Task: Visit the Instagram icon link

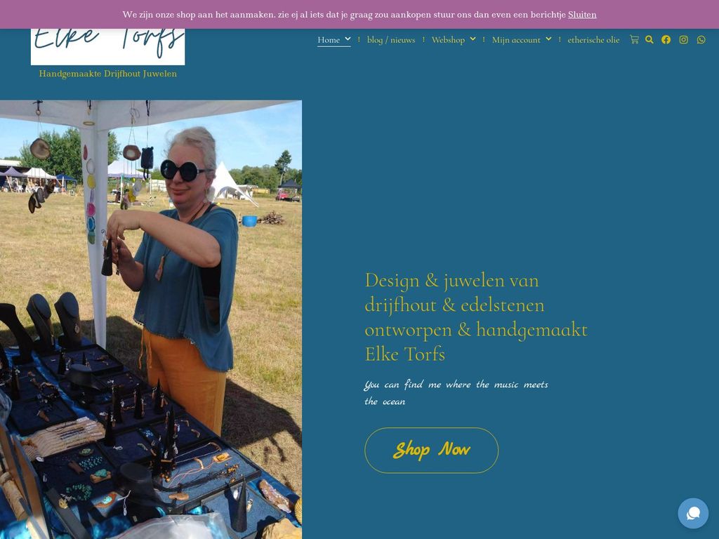Action: tap(684, 39)
